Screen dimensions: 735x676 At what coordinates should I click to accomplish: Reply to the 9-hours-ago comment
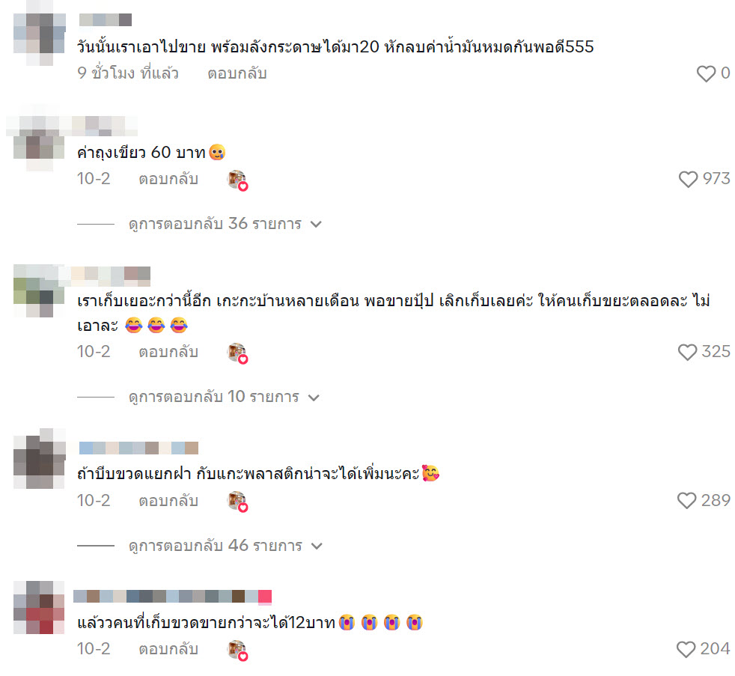tap(237, 73)
